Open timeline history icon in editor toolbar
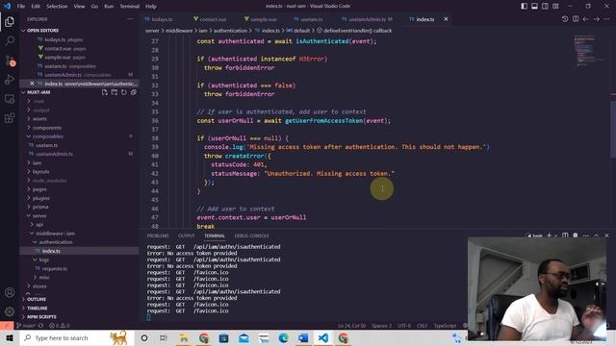The image size is (616, 346). point(565,19)
